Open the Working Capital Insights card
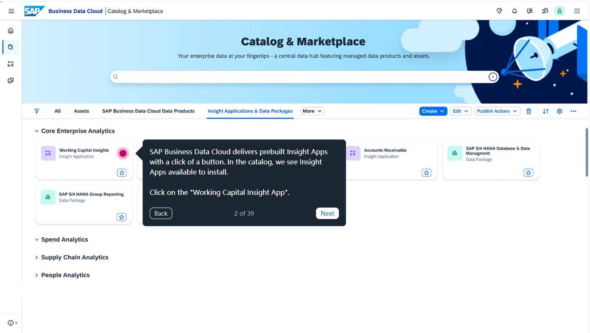The width and height of the screenshot is (590, 333). point(84,161)
